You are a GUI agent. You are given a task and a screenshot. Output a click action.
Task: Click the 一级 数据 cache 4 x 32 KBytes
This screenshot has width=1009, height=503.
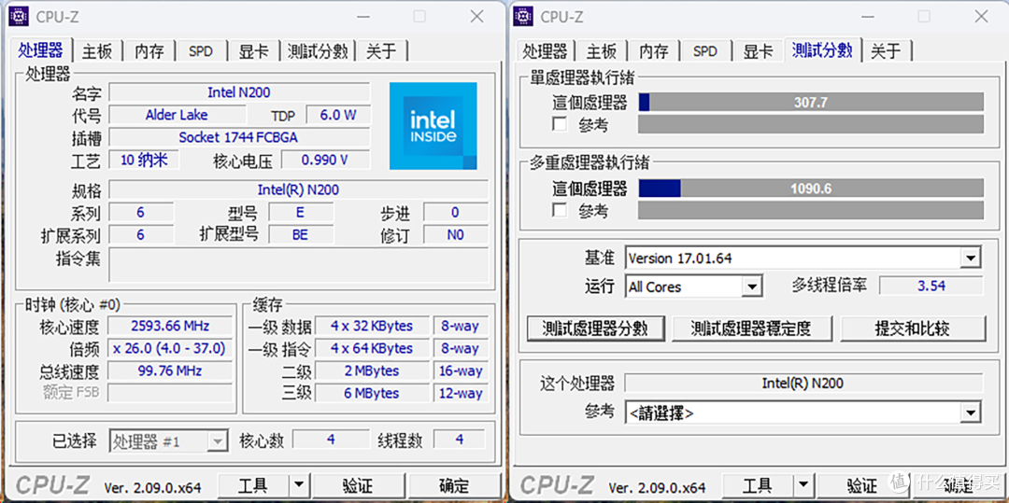372,326
